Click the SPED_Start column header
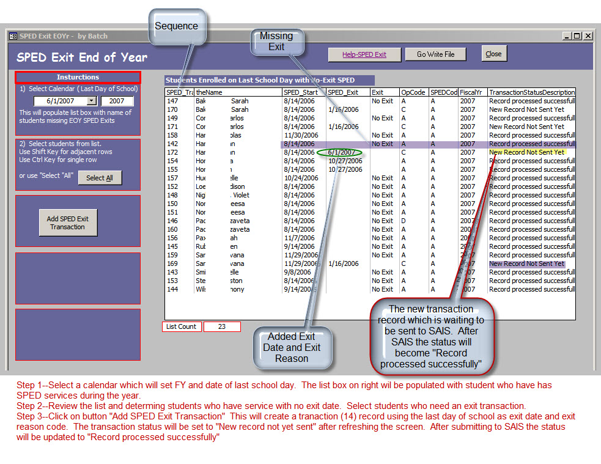Image resolution: width=601 pixels, height=464 pixels. [x=304, y=92]
